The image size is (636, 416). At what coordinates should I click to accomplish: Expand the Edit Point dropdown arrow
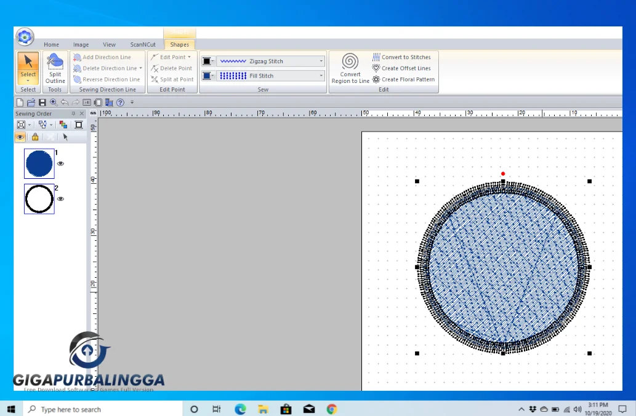point(190,57)
